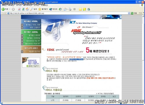Click the 27,000원 price cell

click(78, 100)
